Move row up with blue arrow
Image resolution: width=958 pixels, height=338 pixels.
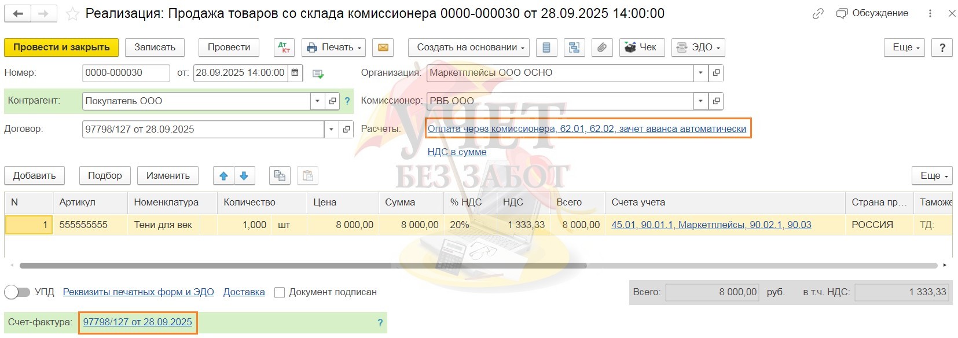click(x=223, y=176)
